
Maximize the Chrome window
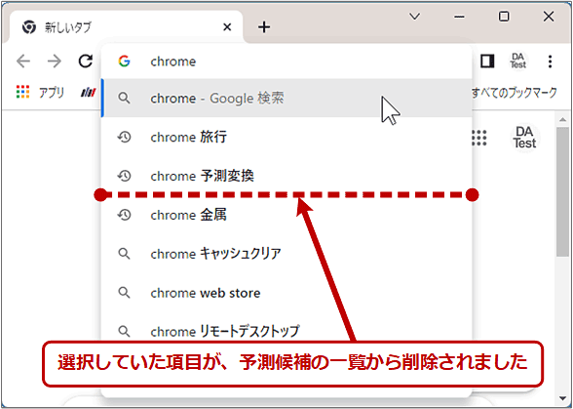click(x=504, y=17)
